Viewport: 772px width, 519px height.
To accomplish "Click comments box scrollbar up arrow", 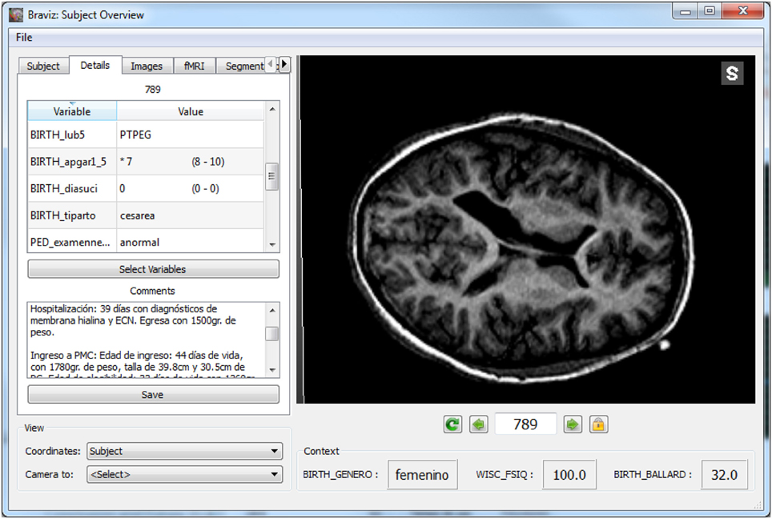I will pos(272,310).
